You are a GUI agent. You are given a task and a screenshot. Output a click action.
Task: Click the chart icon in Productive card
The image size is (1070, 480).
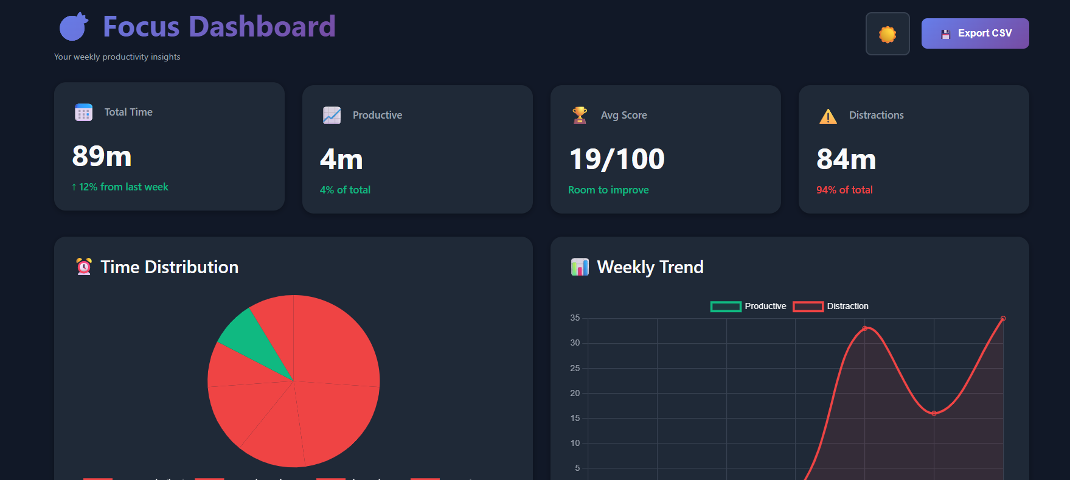[x=332, y=116]
